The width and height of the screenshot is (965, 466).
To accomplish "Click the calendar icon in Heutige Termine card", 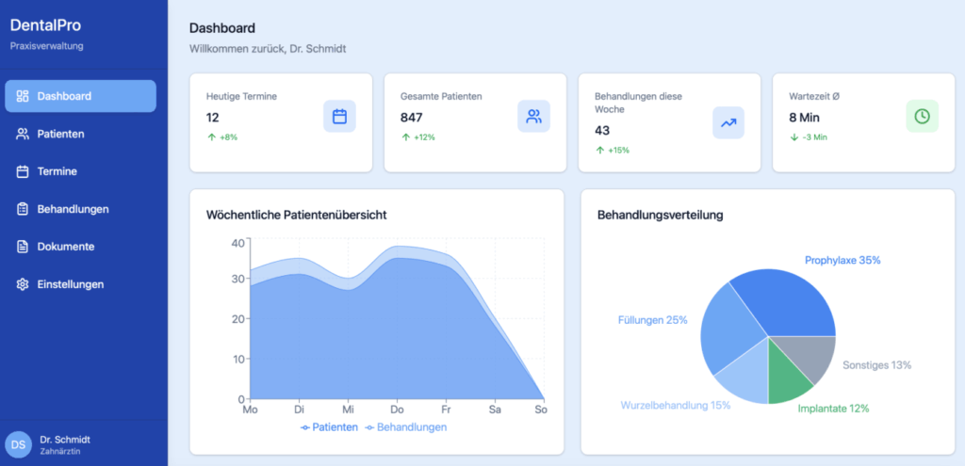I will coord(339,117).
